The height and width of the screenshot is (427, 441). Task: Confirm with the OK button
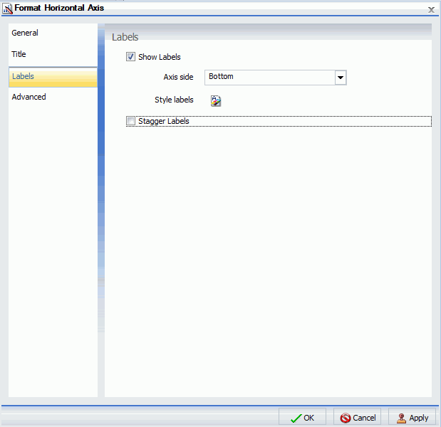click(x=302, y=418)
